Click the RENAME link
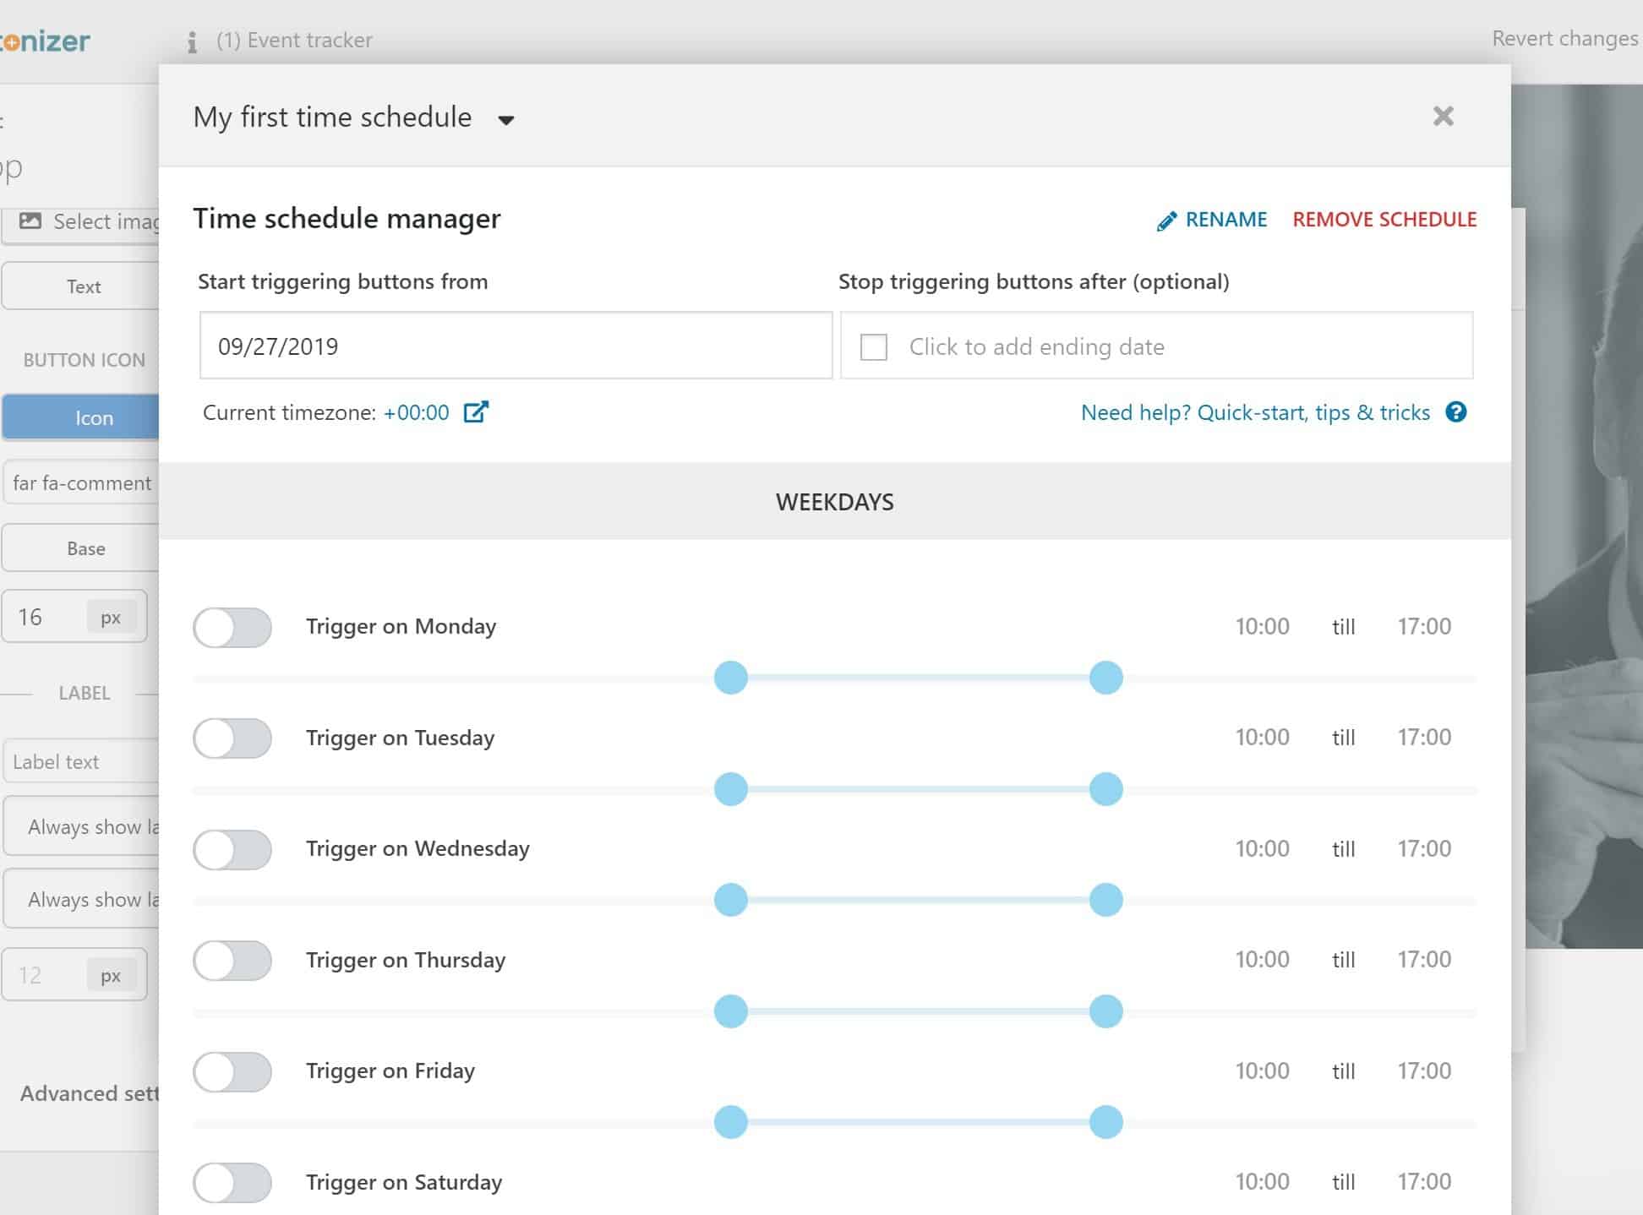Screen dimensions: 1643x1215 pyautogui.click(x=1225, y=220)
